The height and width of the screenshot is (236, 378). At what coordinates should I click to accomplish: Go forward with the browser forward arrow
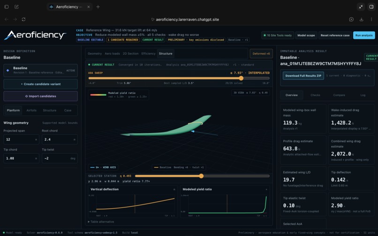15,19
